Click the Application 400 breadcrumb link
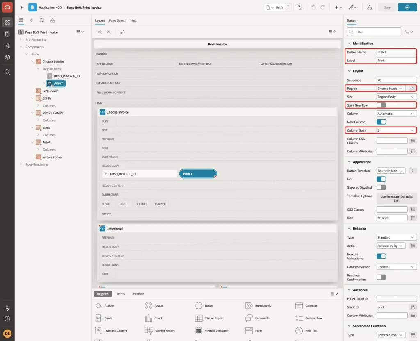Image resolution: width=420 pixels, height=341 pixels. (50, 7)
